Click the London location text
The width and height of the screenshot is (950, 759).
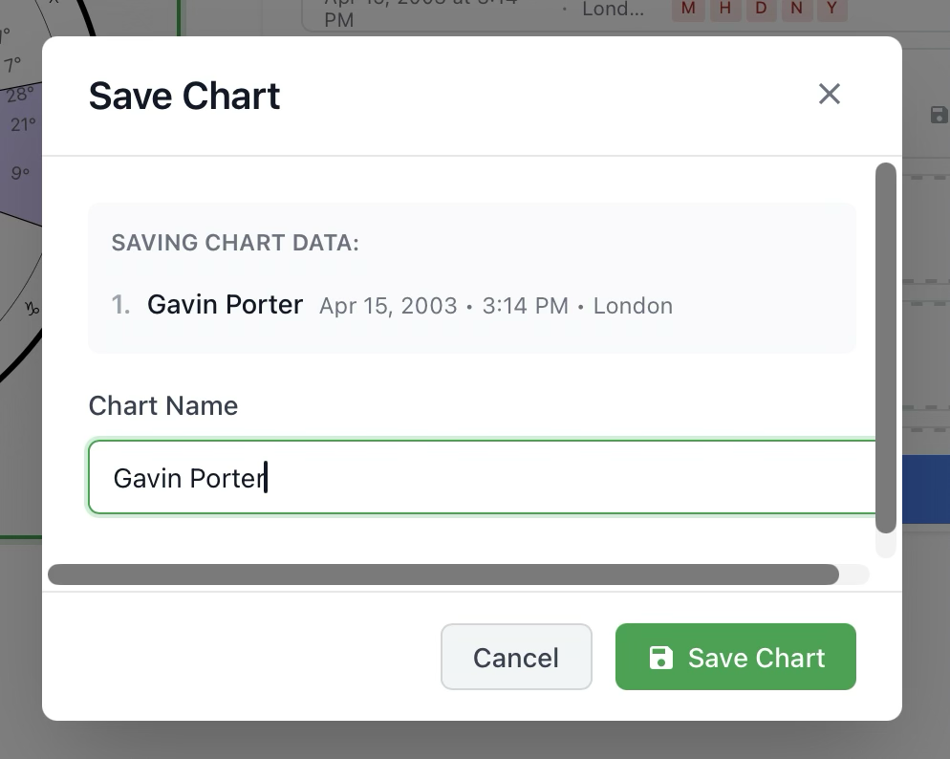pyautogui.click(x=633, y=306)
